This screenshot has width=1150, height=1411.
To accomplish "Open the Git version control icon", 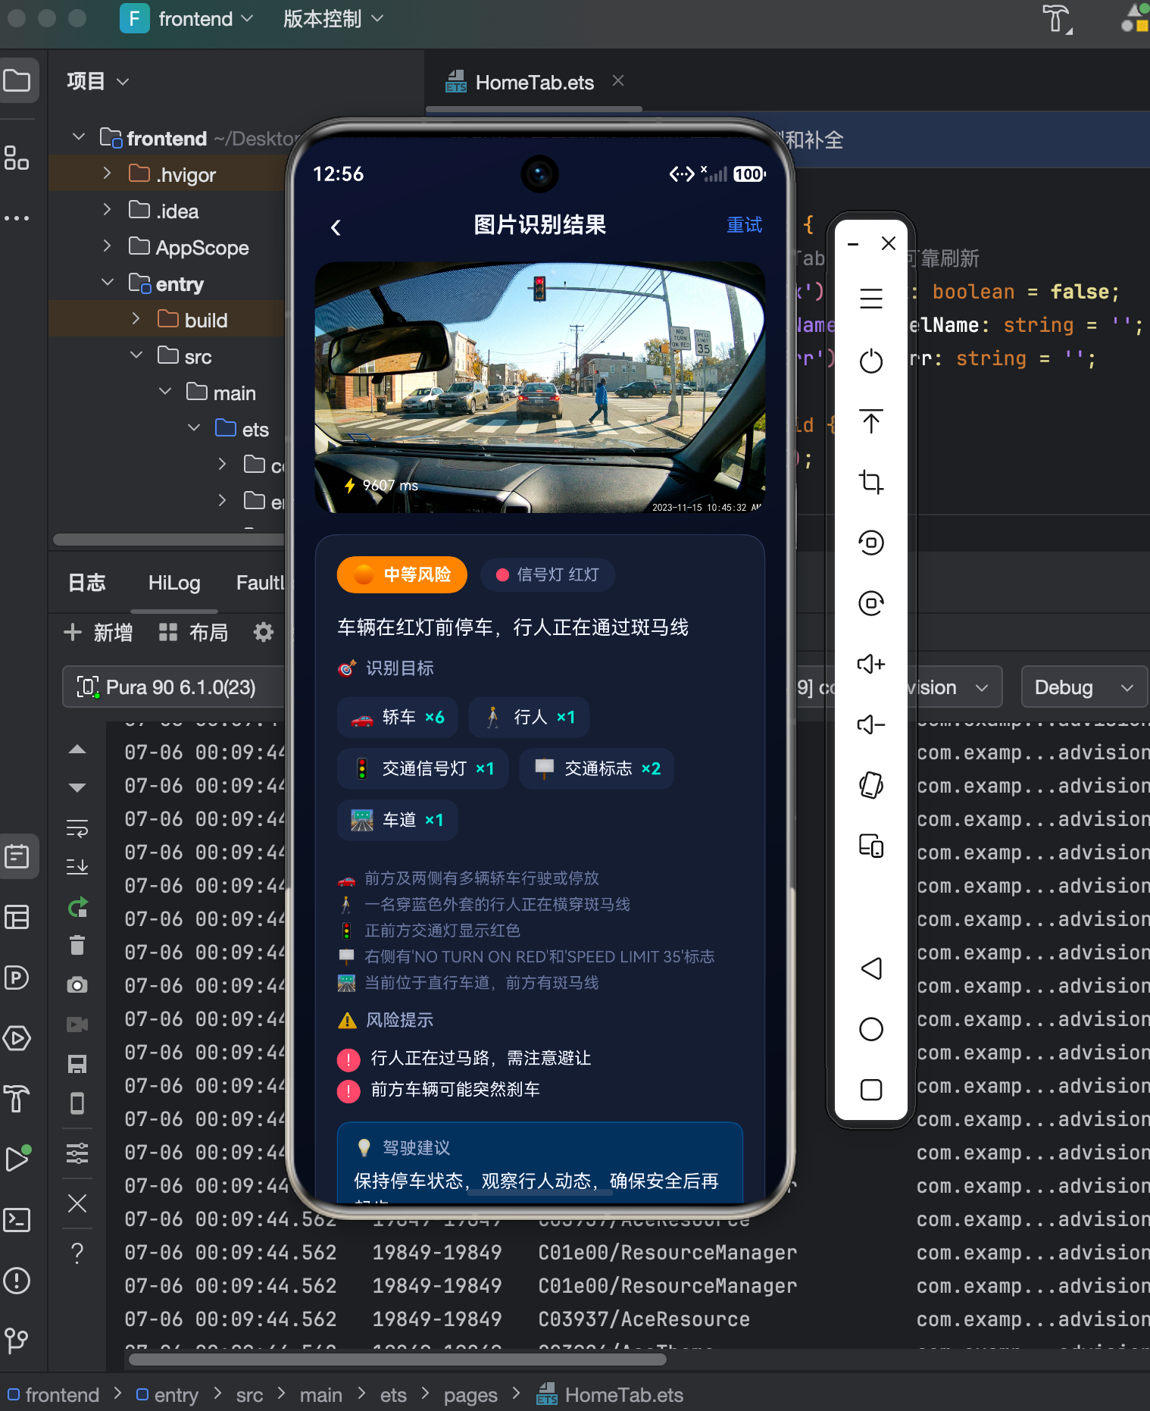I will tap(17, 1341).
